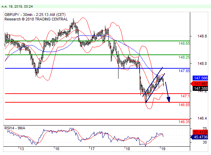211x155 pixels.
Task: Click the RSI axis value 30
Action: click(x=205, y=142)
